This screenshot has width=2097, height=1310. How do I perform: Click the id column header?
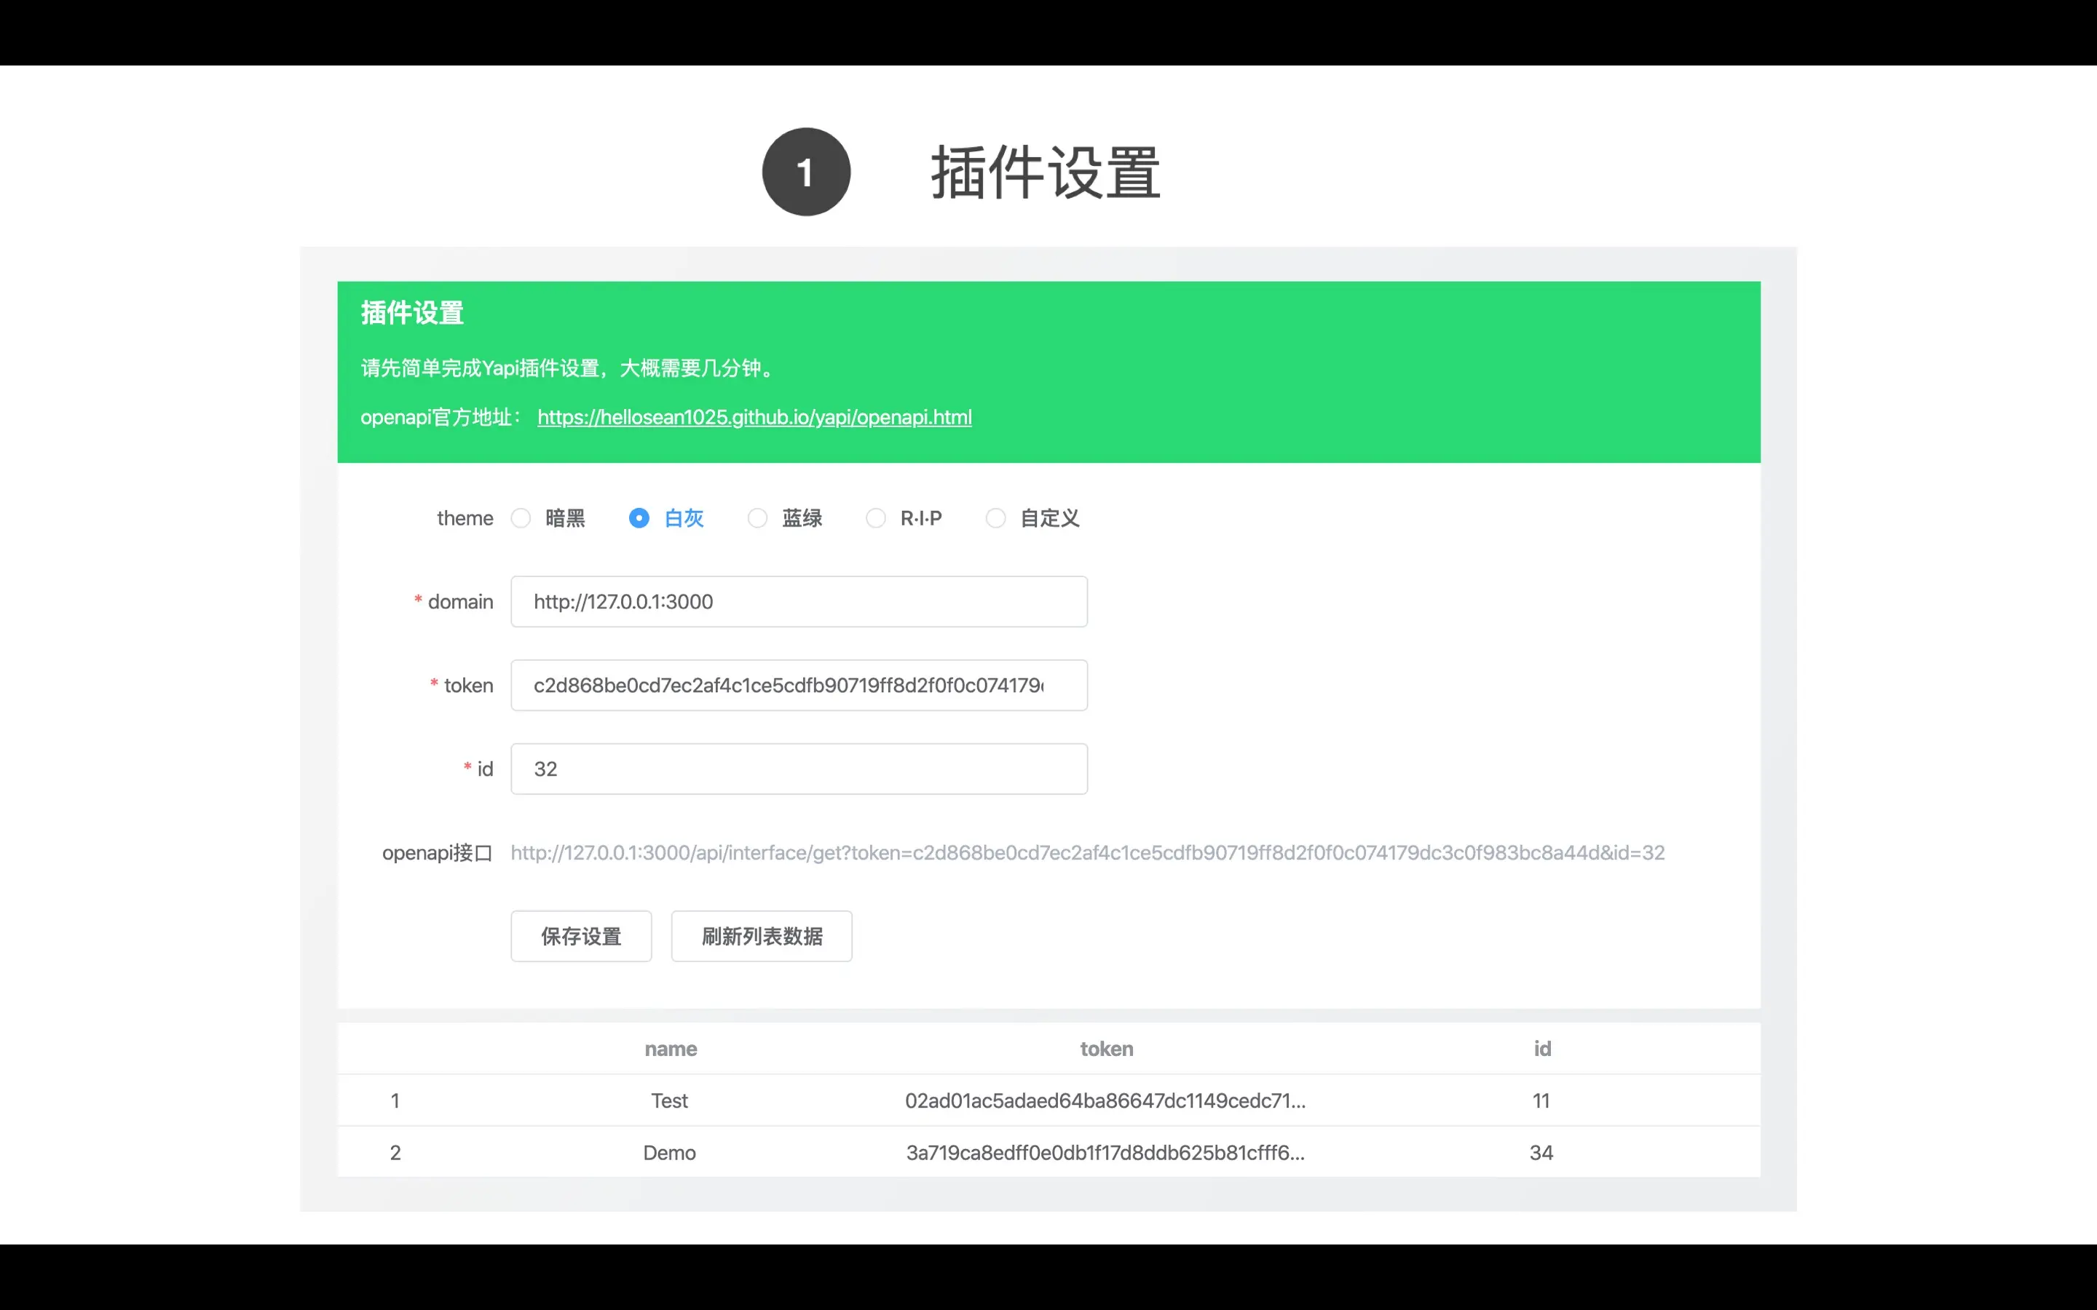click(x=1541, y=1048)
